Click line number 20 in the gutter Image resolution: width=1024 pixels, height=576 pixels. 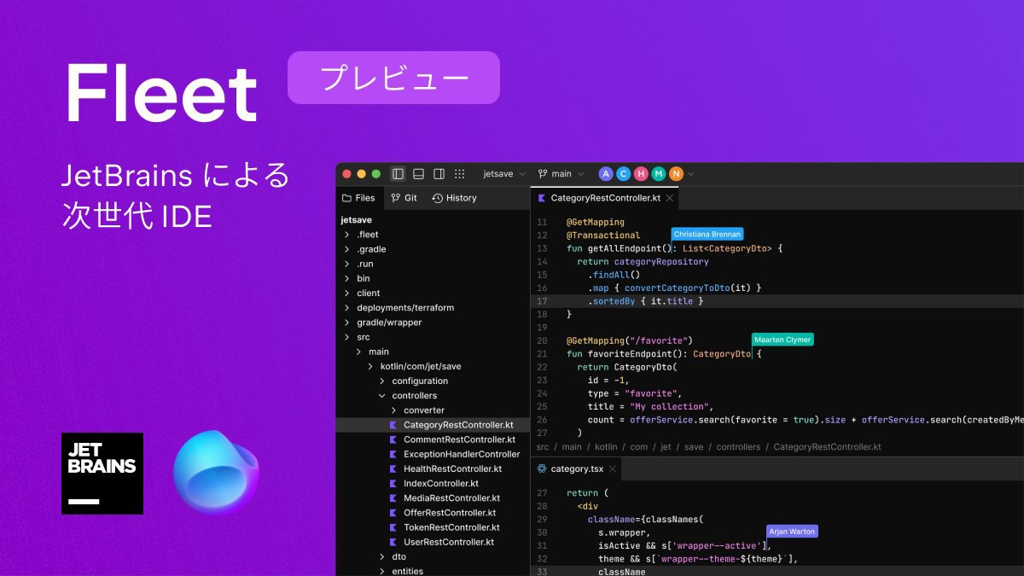coord(542,340)
